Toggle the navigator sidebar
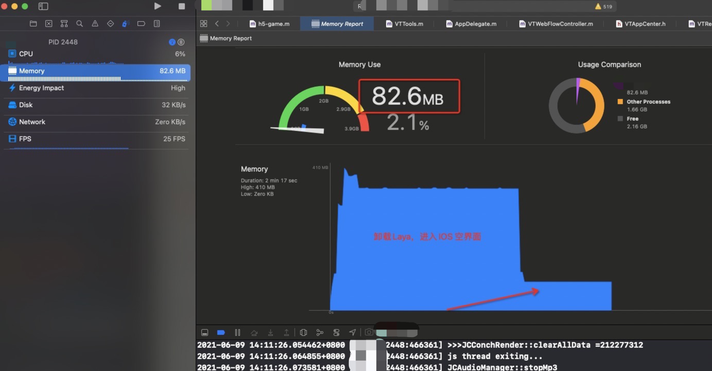The height and width of the screenshot is (371, 712). point(43,6)
